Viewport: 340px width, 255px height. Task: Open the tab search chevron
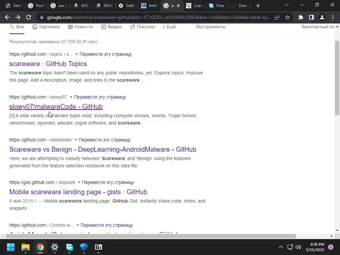click(287, 5)
